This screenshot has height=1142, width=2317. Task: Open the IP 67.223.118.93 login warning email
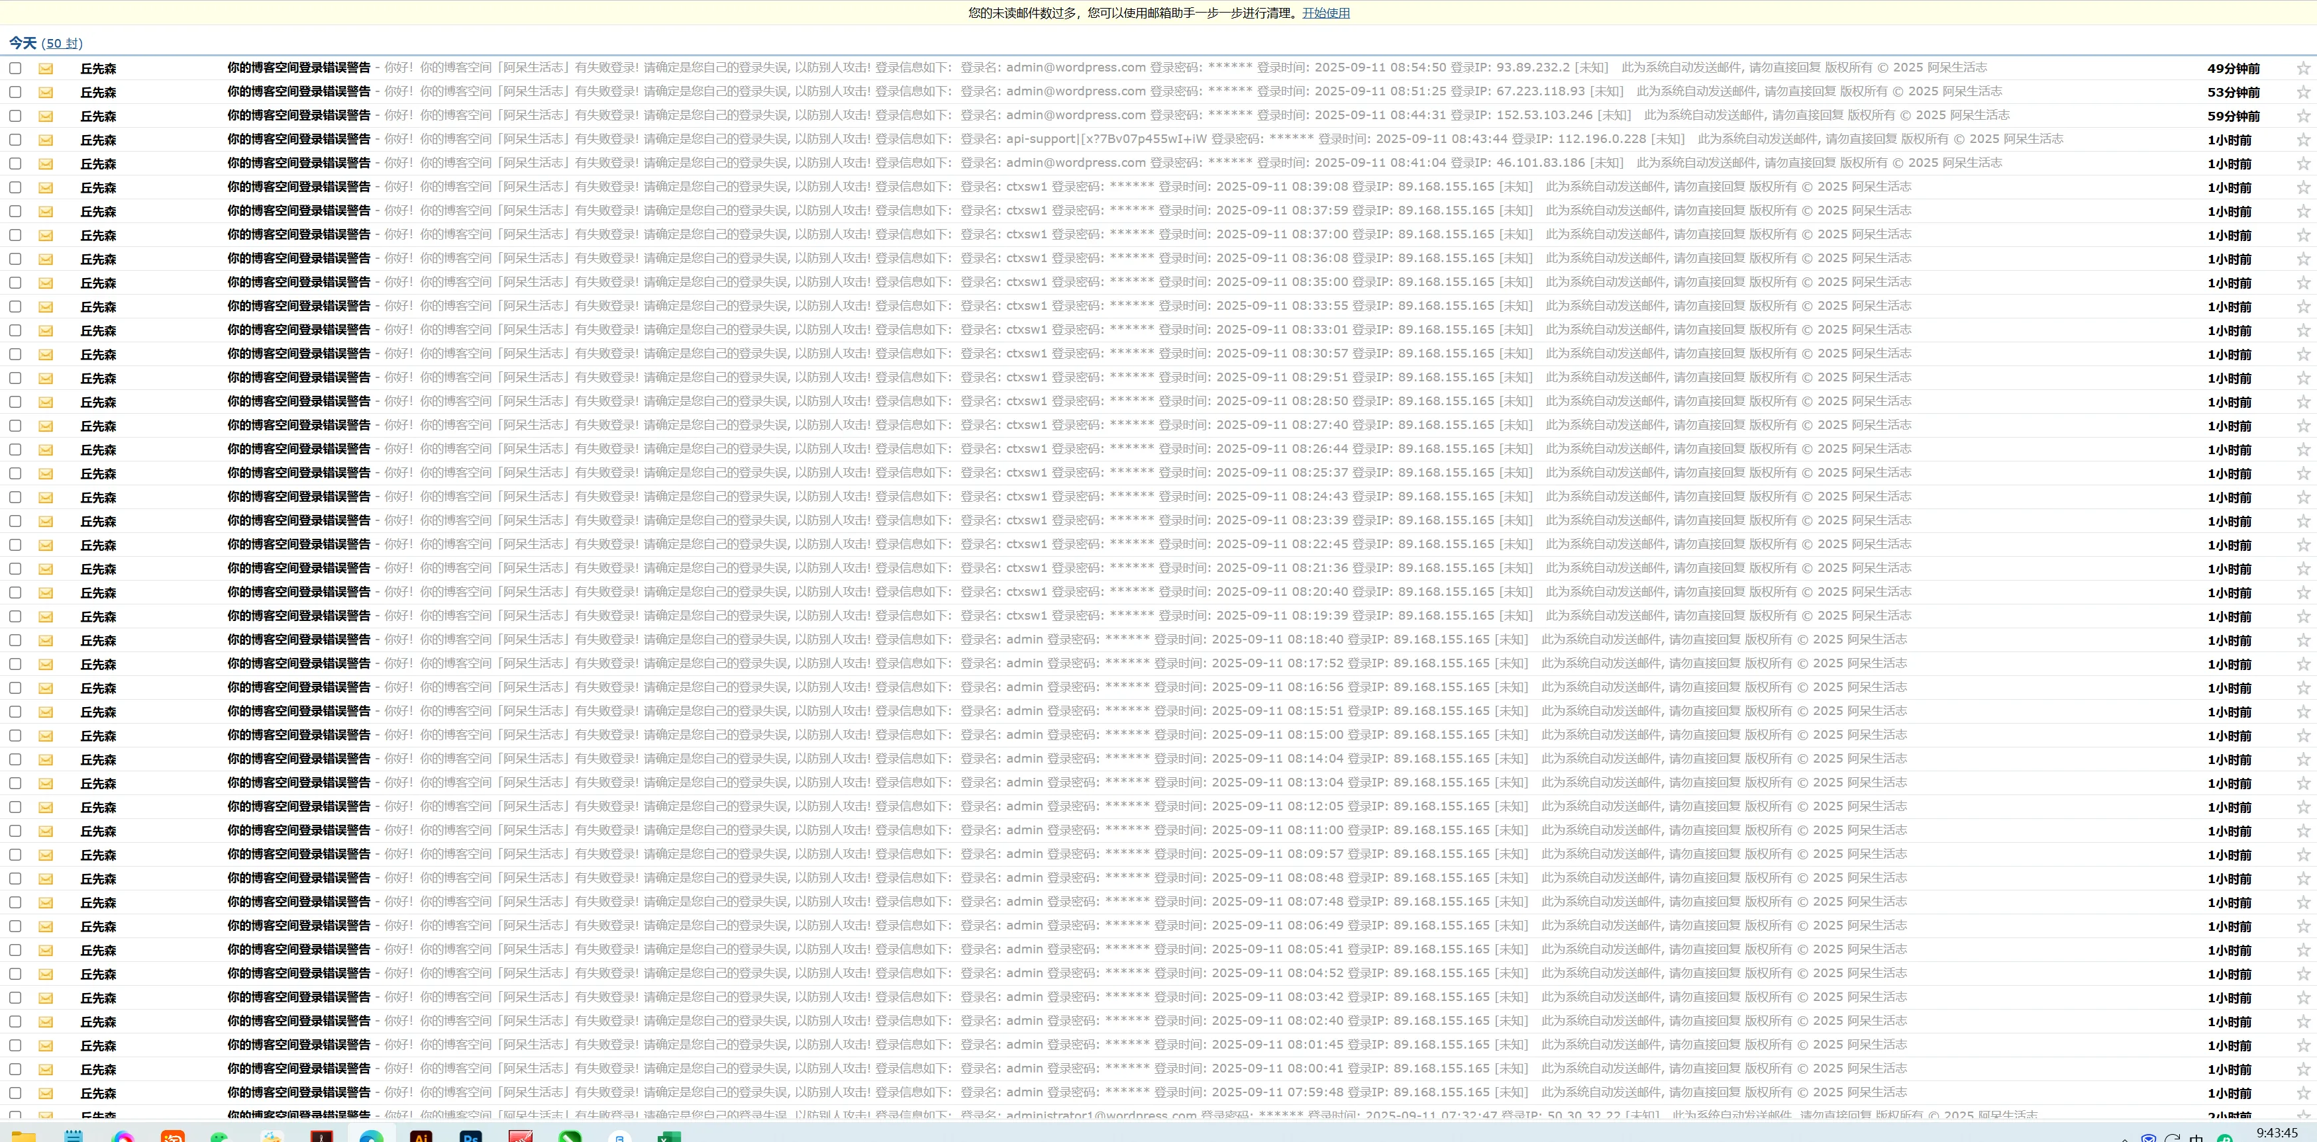pos(299,92)
